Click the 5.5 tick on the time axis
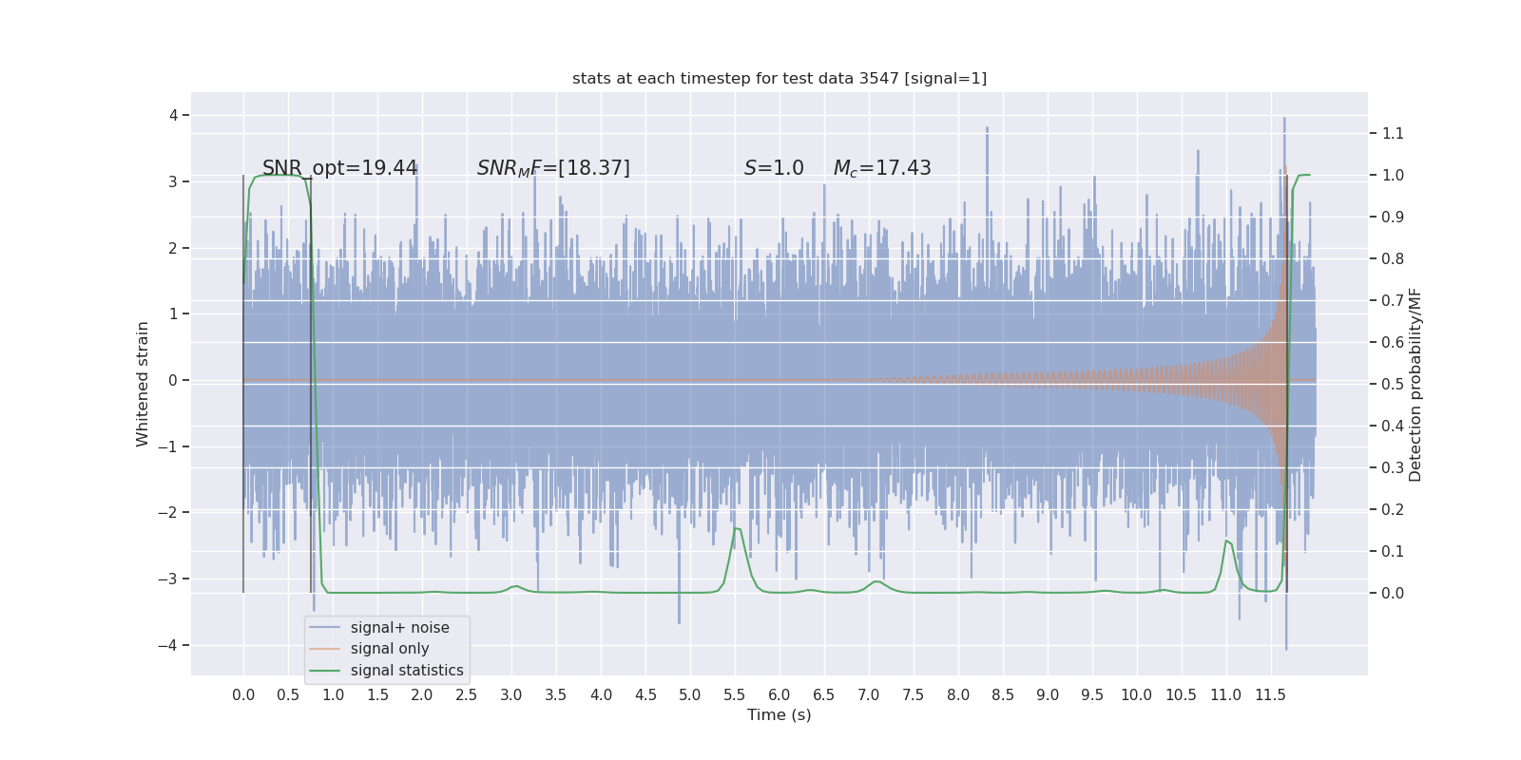 click(735, 694)
